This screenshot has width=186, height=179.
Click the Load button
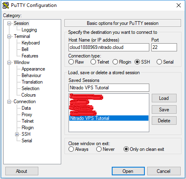(164, 98)
